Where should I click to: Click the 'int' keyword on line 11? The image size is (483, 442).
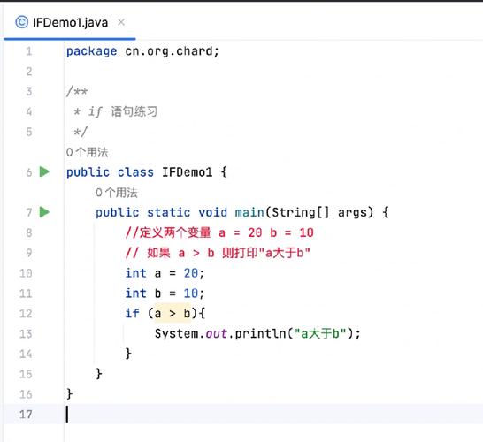pos(135,293)
